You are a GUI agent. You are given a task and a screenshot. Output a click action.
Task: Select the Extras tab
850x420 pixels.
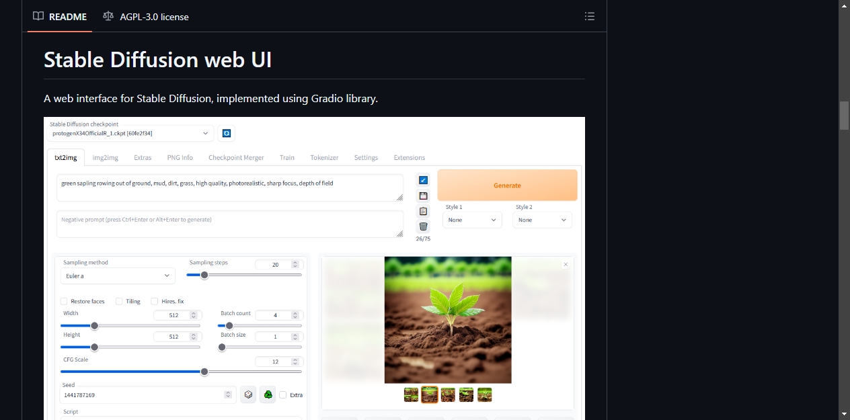point(143,157)
